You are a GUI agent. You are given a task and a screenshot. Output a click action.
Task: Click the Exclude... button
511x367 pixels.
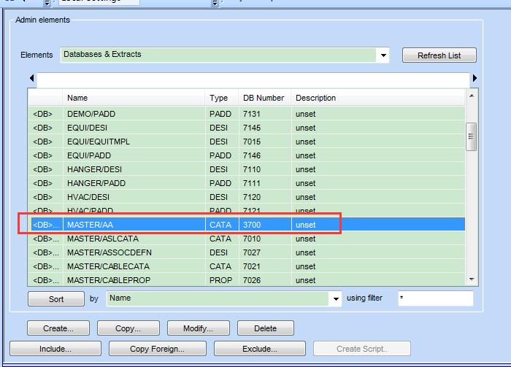click(x=259, y=349)
